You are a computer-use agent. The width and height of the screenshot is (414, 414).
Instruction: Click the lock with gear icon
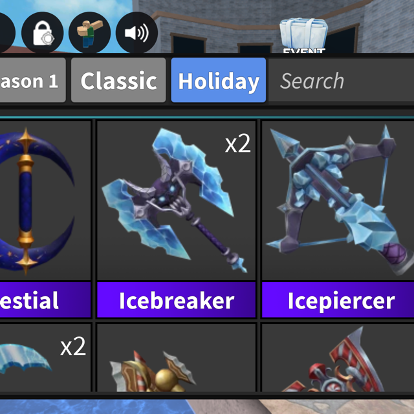(43, 32)
